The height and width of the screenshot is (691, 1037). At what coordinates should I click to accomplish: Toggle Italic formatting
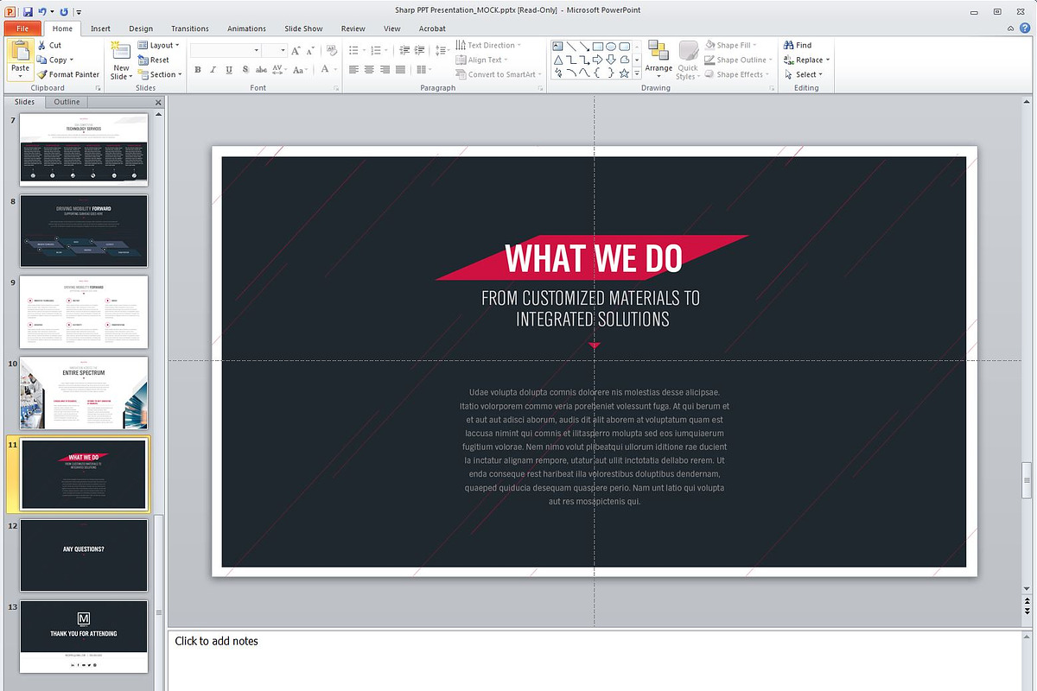pyautogui.click(x=213, y=70)
